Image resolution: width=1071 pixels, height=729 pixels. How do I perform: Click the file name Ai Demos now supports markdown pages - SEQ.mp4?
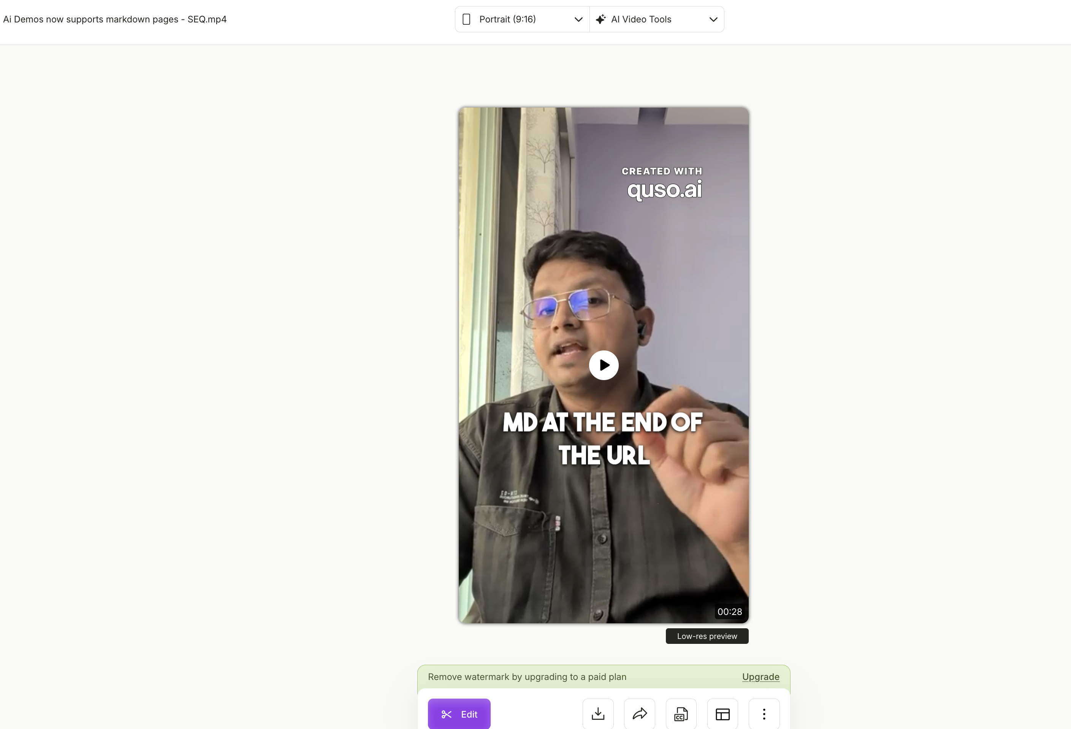pos(115,19)
